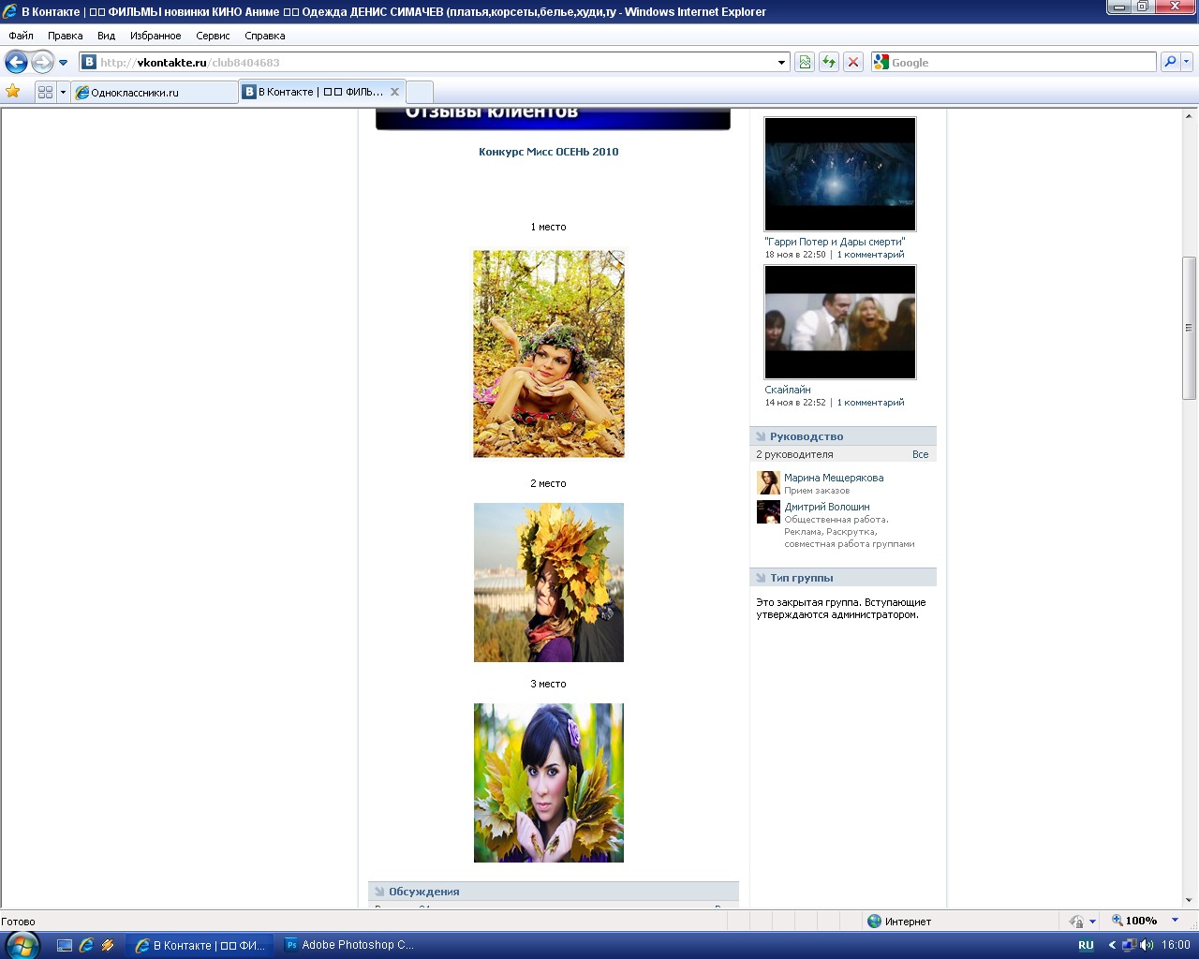Click the browser Back arrow button
The width and height of the screenshot is (1199, 959).
17,63
